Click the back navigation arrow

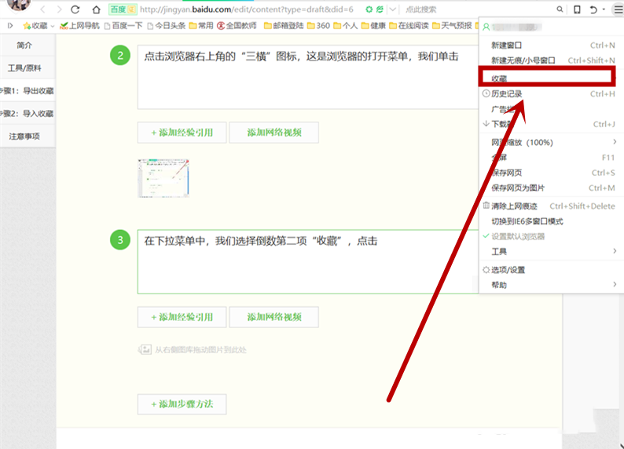click(43, 9)
